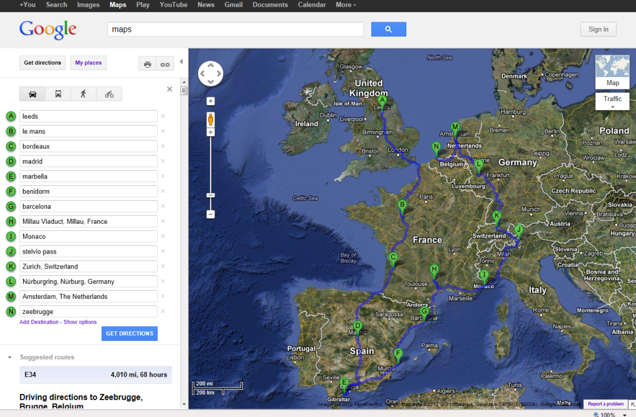
Task: Select the driving car travel mode
Action: tap(32, 94)
